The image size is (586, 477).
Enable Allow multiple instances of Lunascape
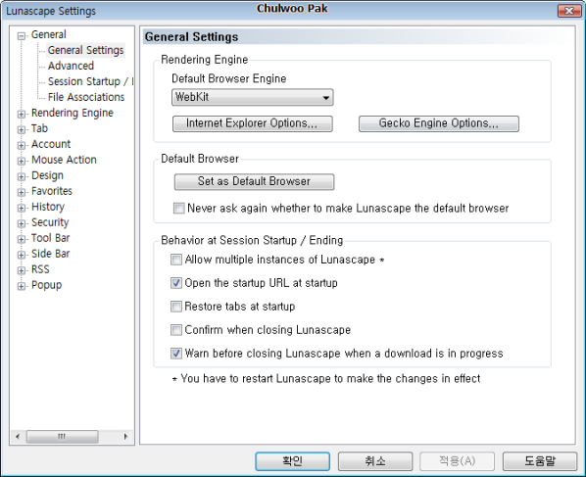point(176,260)
